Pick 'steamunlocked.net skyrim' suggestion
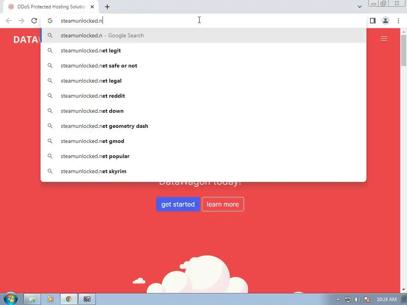The height and width of the screenshot is (305, 407). tap(203, 171)
